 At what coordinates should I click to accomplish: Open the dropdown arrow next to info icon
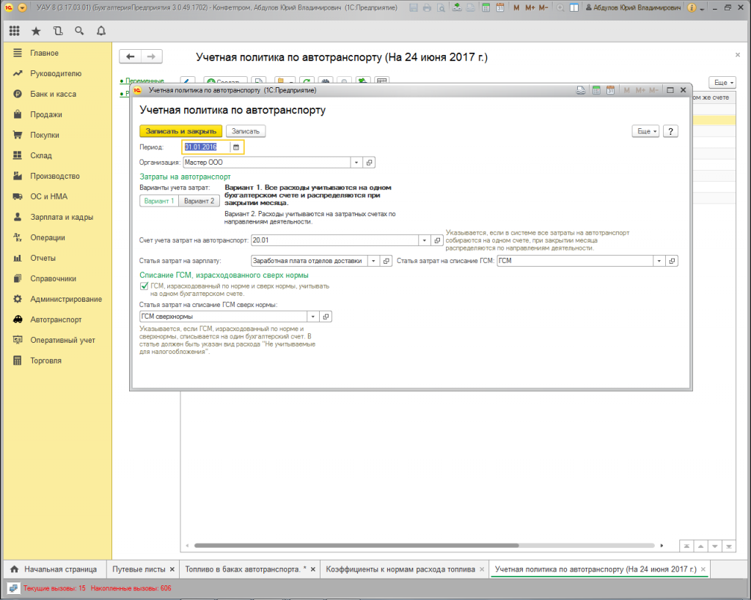[x=702, y=9]
